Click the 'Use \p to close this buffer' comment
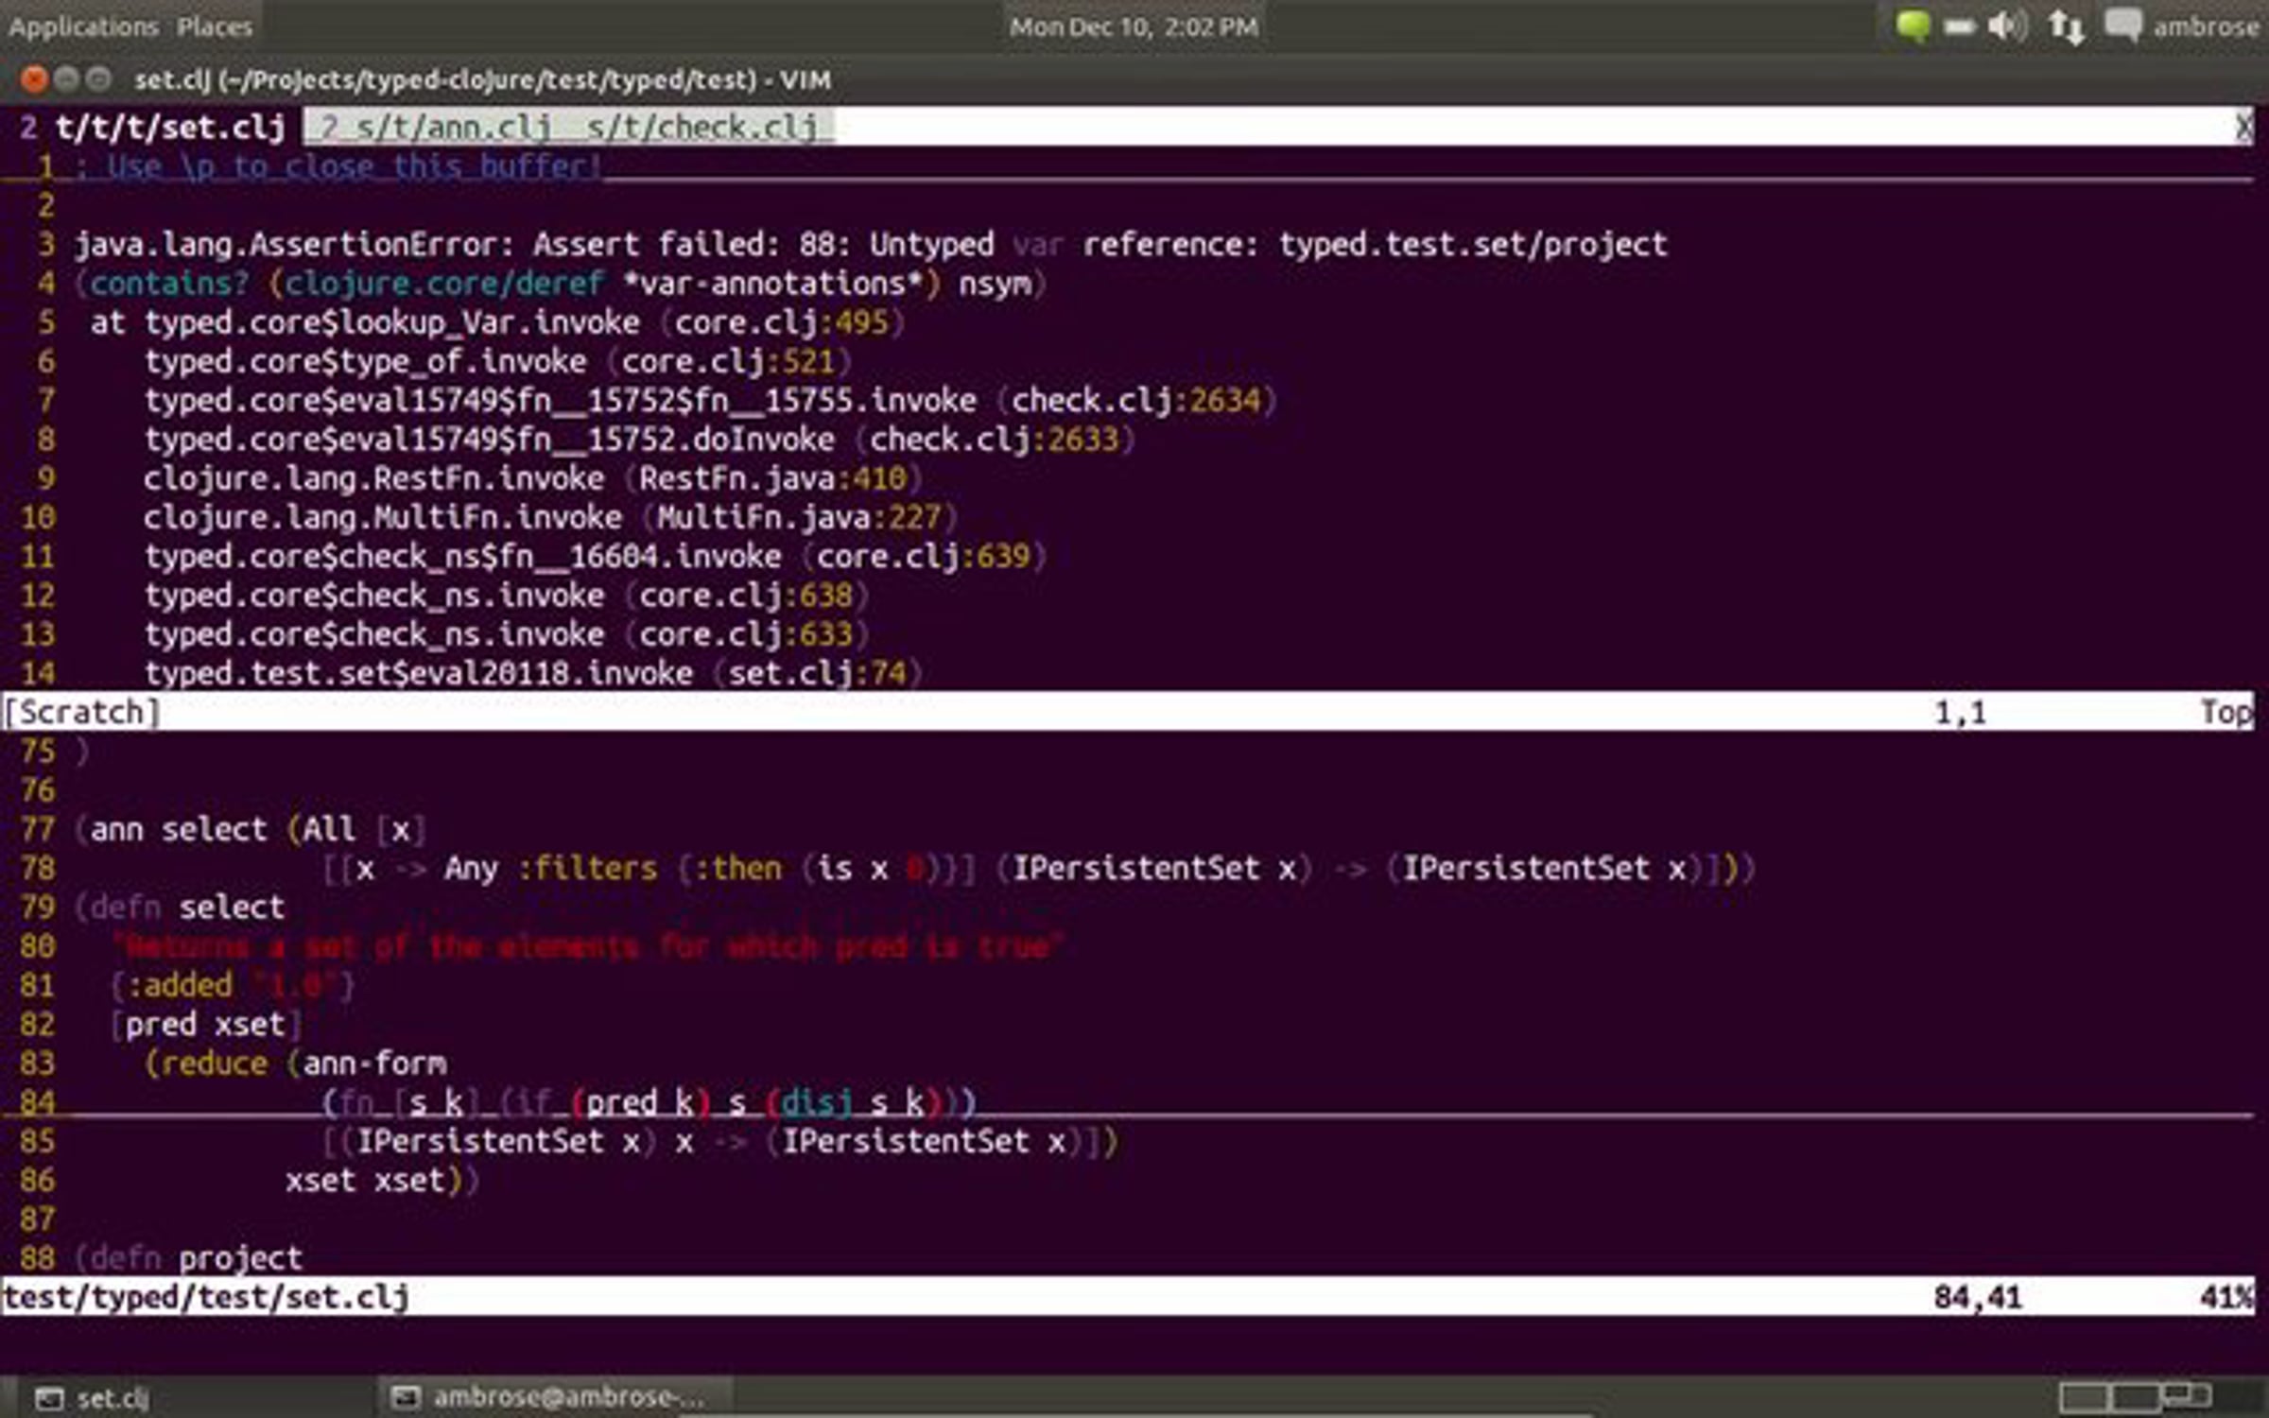The width and height of the screenshot is (2269, 1418). [x=338, y=166]
